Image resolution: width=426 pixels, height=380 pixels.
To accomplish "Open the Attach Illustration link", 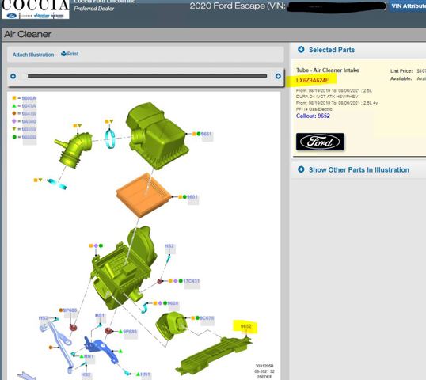I will pos(33,55).
